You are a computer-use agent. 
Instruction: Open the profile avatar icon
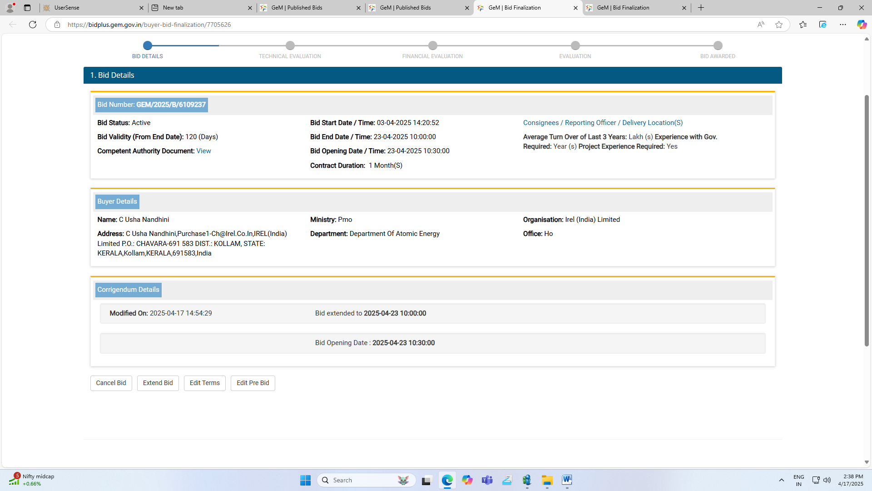click(x=10, y=8)
